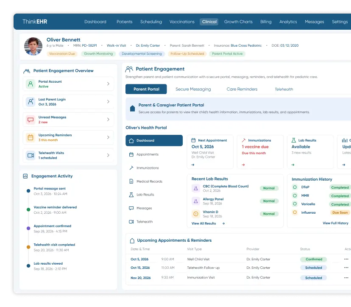The width and height of the screenshot is (351, 307).
Task: Open Billing in the top navigation
Action: pyautogui.click(x=266, y=22)
